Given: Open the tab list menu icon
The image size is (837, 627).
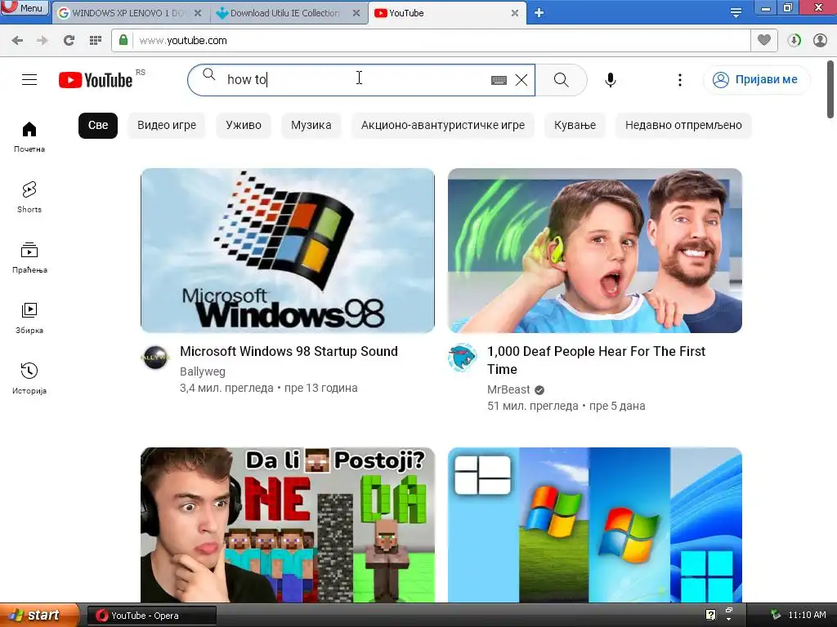Looking at the screenshot, I should pyautogui.click(x=736, y=12).
